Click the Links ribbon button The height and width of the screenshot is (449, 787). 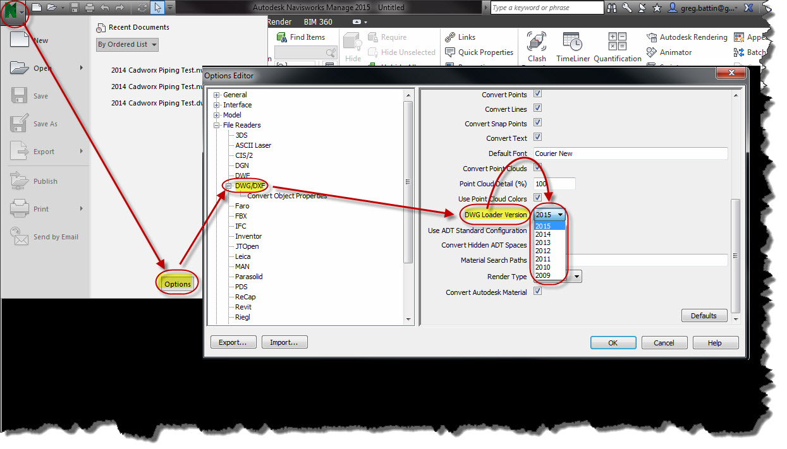460,37
